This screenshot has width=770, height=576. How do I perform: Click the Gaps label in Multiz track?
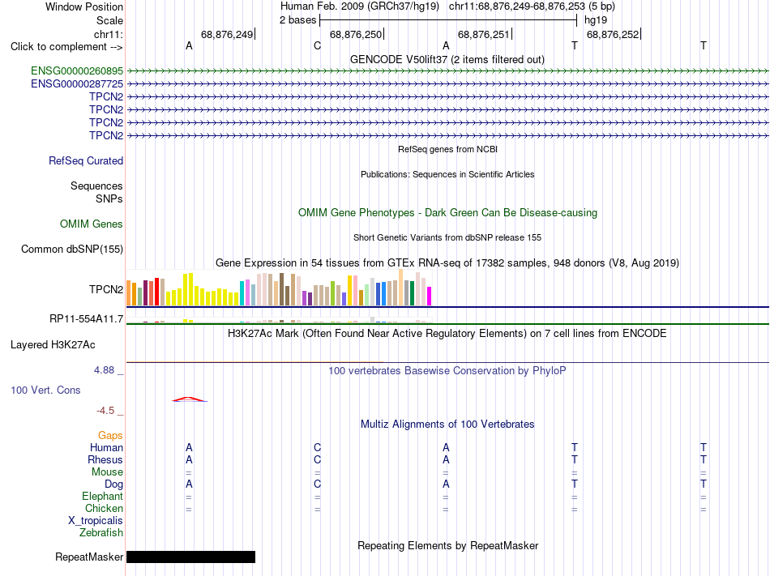(x=110, y=436)
